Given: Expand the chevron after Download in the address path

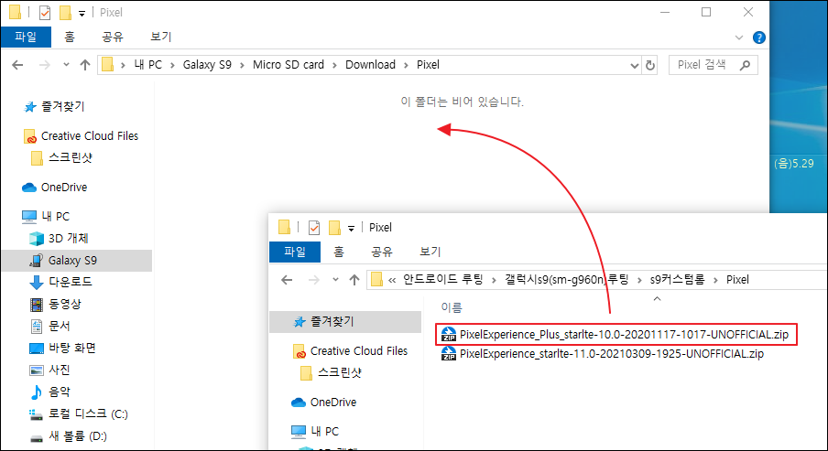Looking at the screenshot, I should (406, 65).
